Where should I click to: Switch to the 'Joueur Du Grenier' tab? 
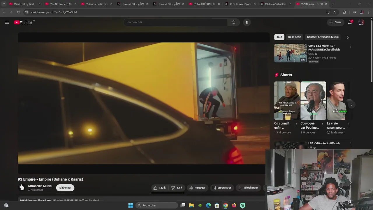point(96,4)
